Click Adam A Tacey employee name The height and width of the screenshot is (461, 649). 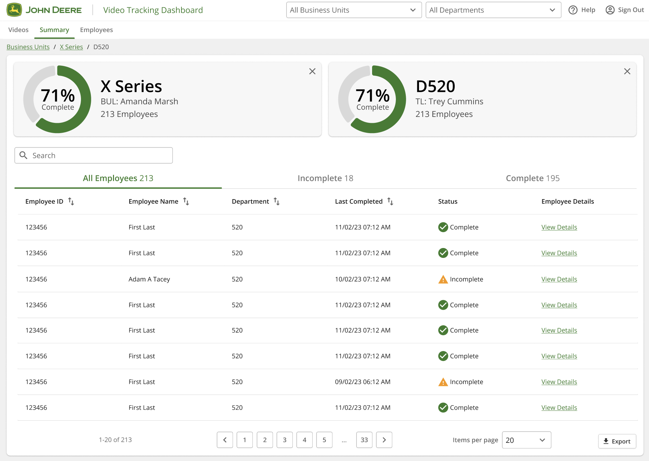[149, 279]
